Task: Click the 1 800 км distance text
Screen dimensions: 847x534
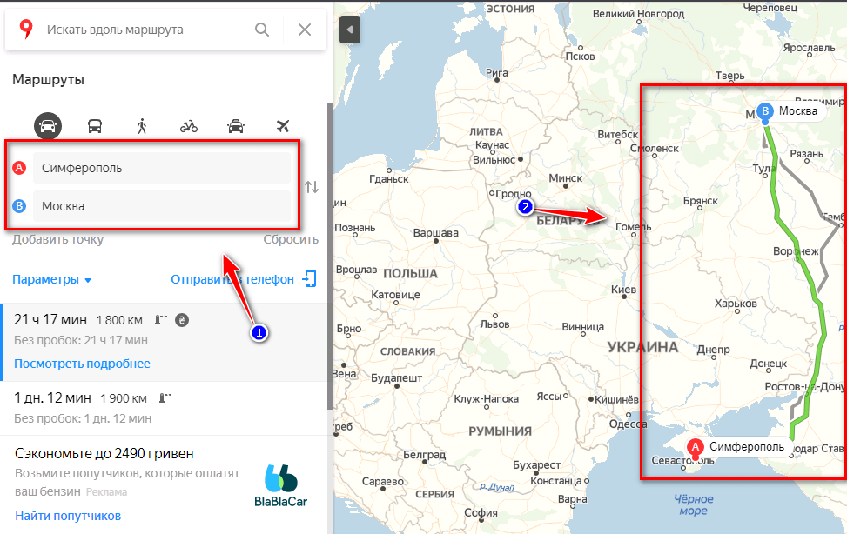Action: tap(119, 320)
